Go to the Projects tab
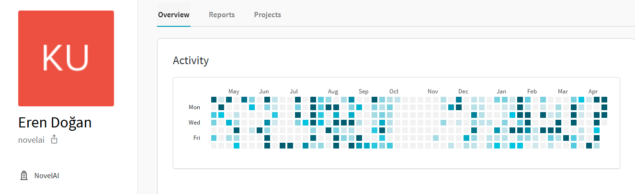This screenshot has height=194, width=635. pyautogui.click(x=267, y=15)
